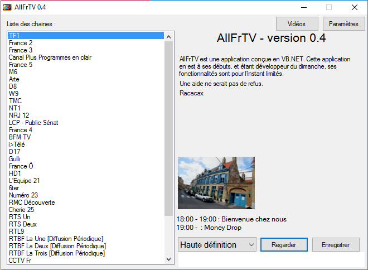Select the BFM TV channel
The width and height of the screenshot is (368, 270).
tap(86, 137)
